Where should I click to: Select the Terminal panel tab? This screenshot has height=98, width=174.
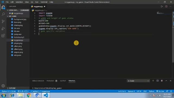72,81
